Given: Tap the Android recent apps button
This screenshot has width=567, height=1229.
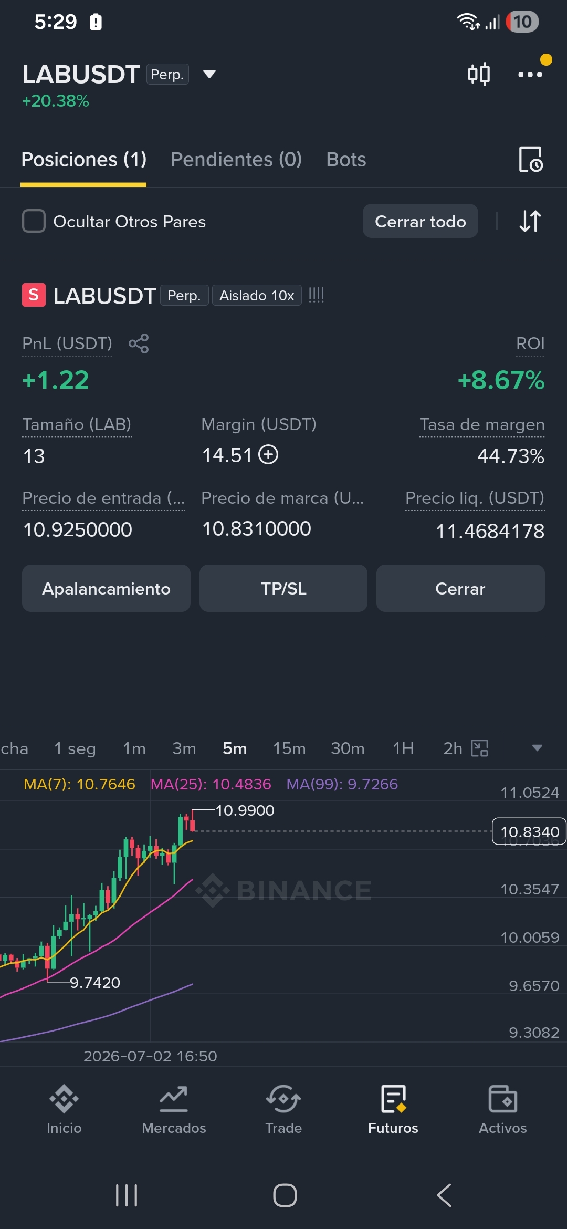Looking at the screenshot, I should (127, 1195).
